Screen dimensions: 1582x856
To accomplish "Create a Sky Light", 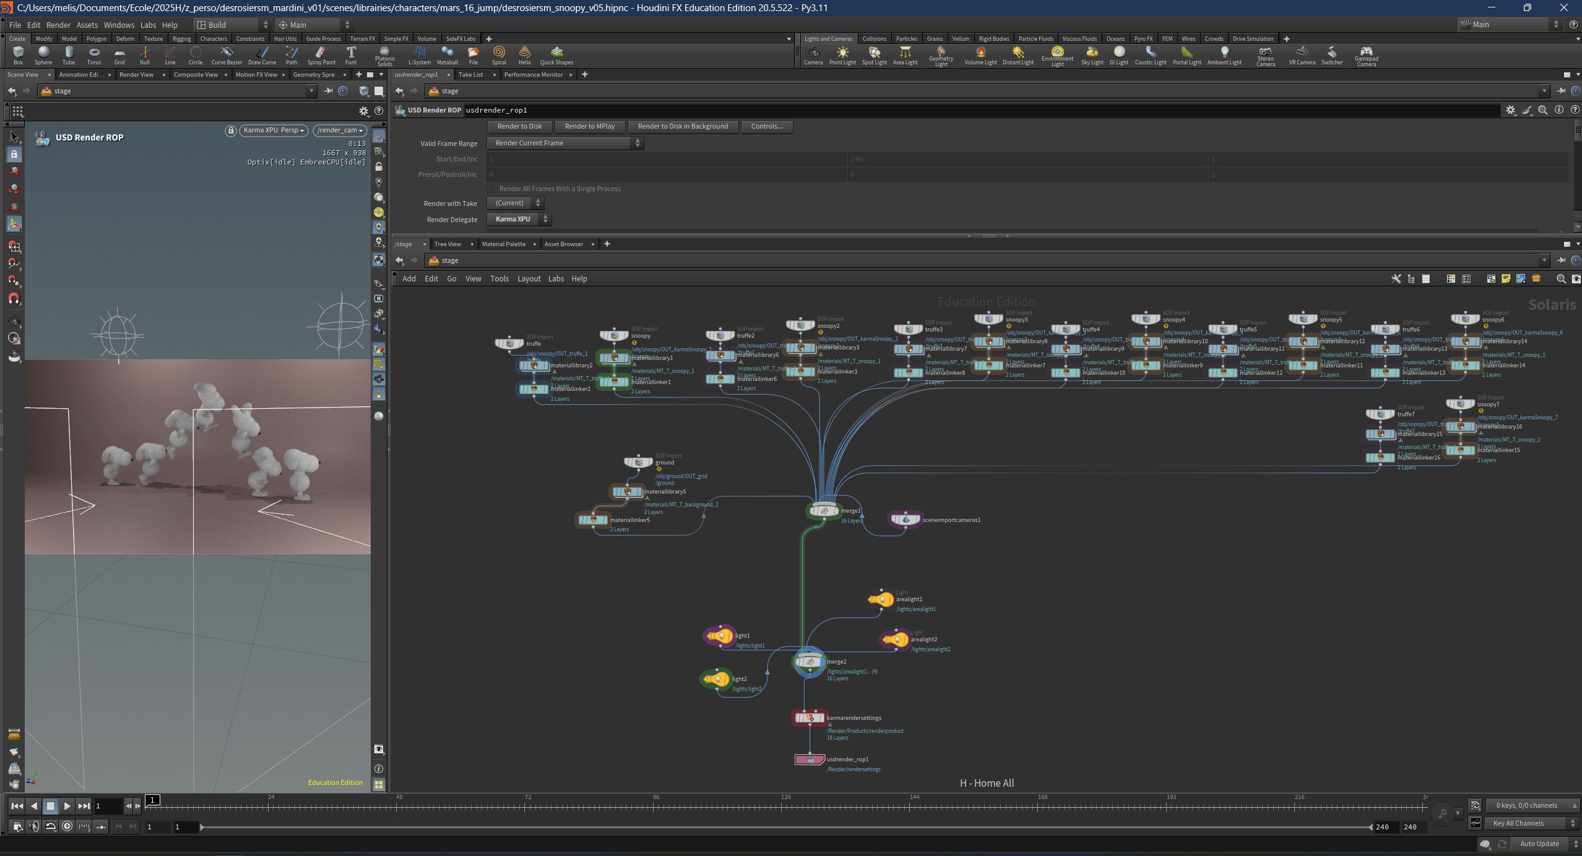I will pyautogui.click(x=1092, y=55).
